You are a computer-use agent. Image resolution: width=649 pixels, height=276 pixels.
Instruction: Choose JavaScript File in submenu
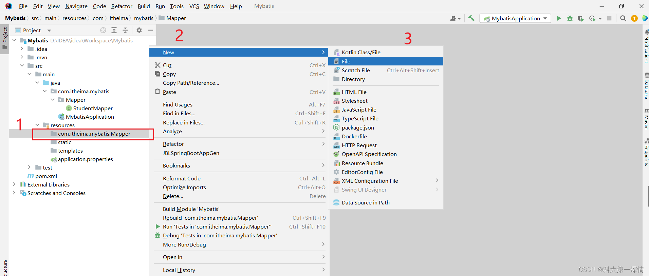click(386, 110)
